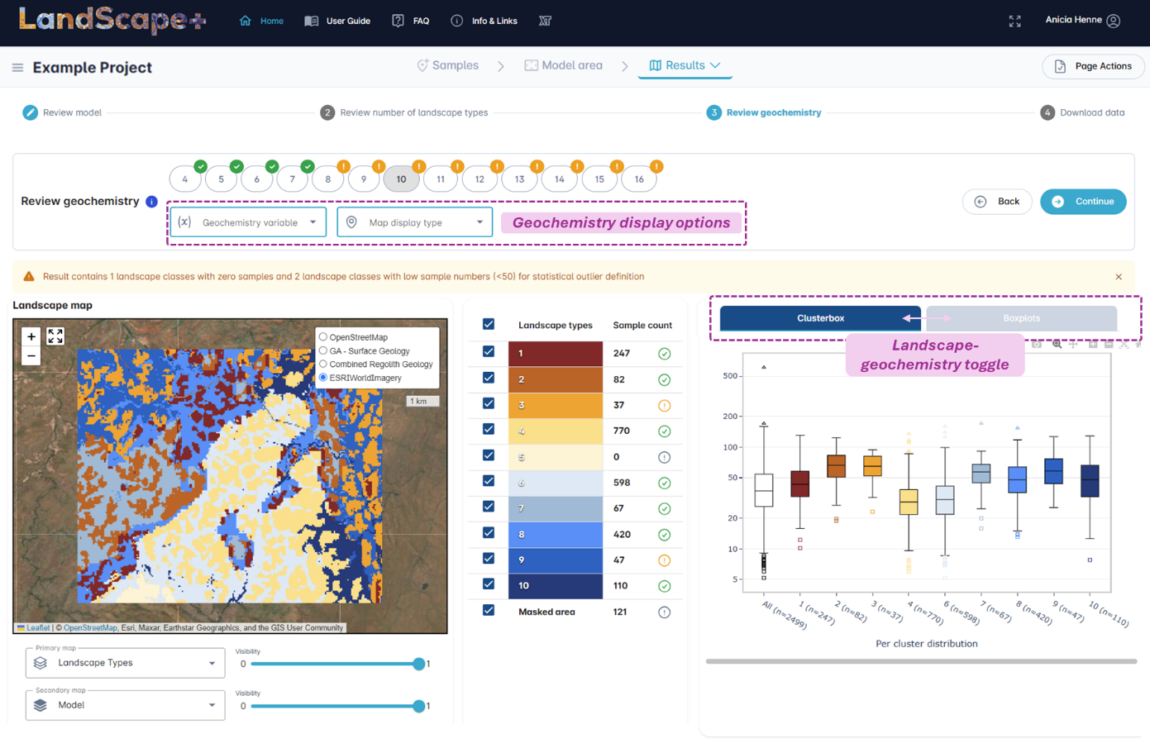Uncheck landscape type 2 checkbox

click(489, 378)
